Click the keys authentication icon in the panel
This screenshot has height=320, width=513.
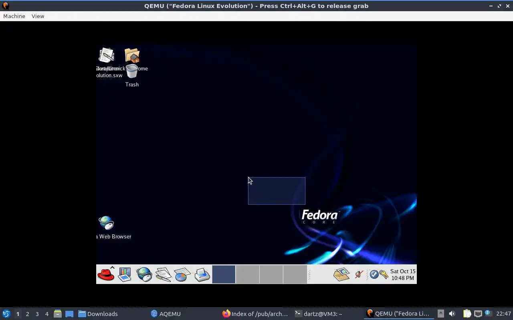[x=384, y=274]
